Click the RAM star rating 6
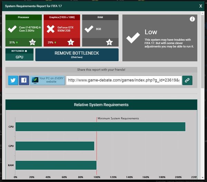 pyautogui.click(x=109, y=42)
